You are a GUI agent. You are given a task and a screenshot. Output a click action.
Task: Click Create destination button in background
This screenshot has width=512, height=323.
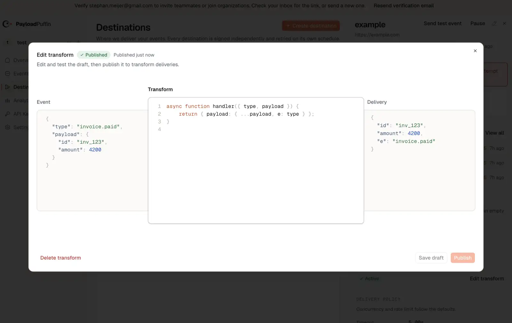[311, 26]
